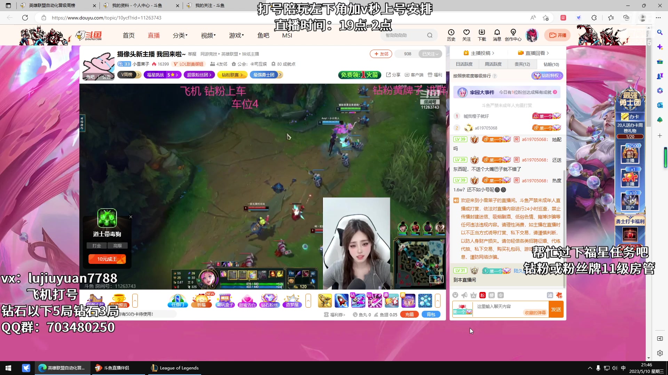Expand the 分类 dropdown menu
This screenshot has height=375, width=668.
click(180, 35)
